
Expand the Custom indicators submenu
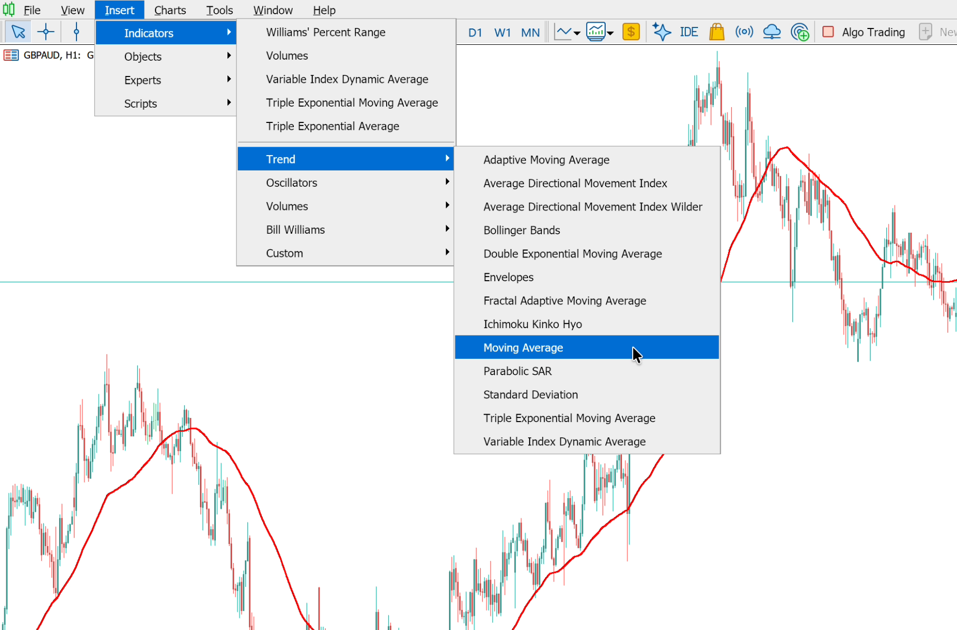coord(346,253)
